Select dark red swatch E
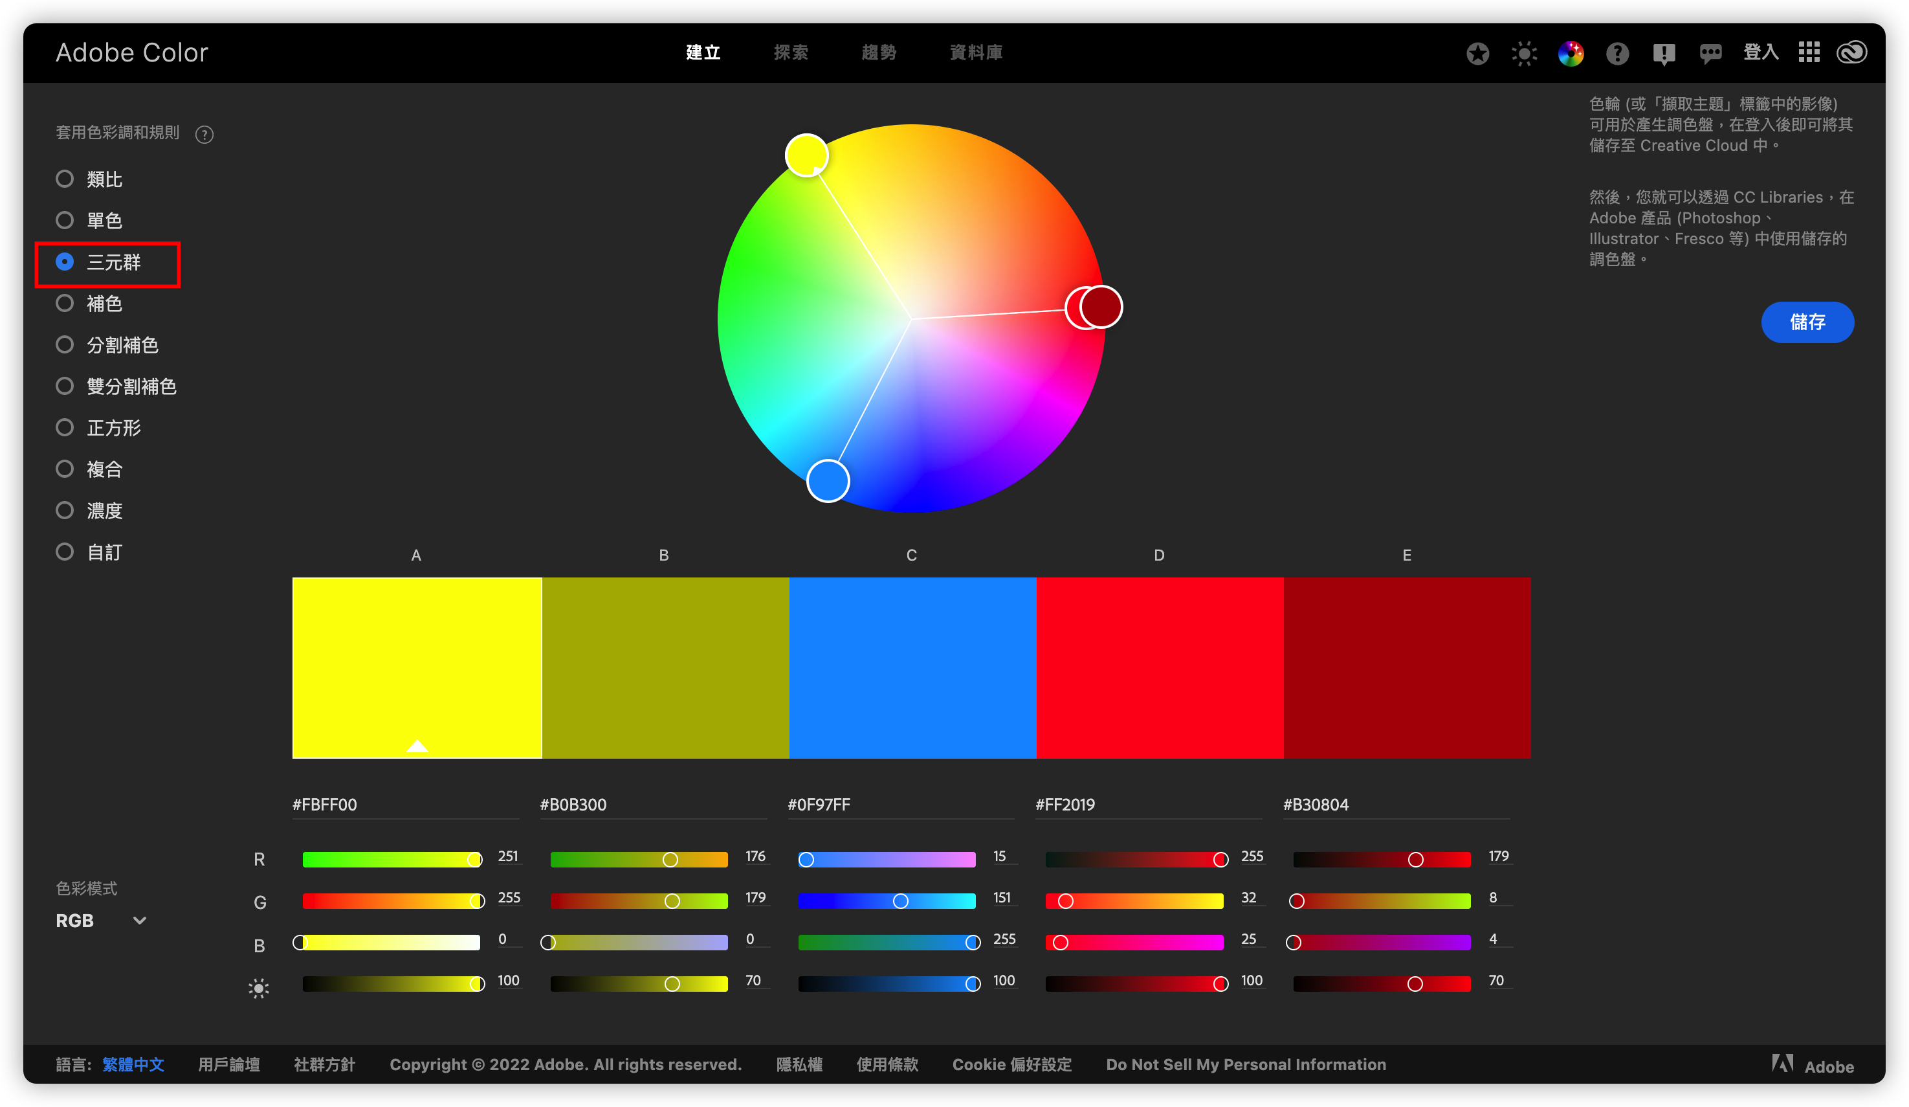Viewport: 1909px width, 1107px height. [1407, 667]
